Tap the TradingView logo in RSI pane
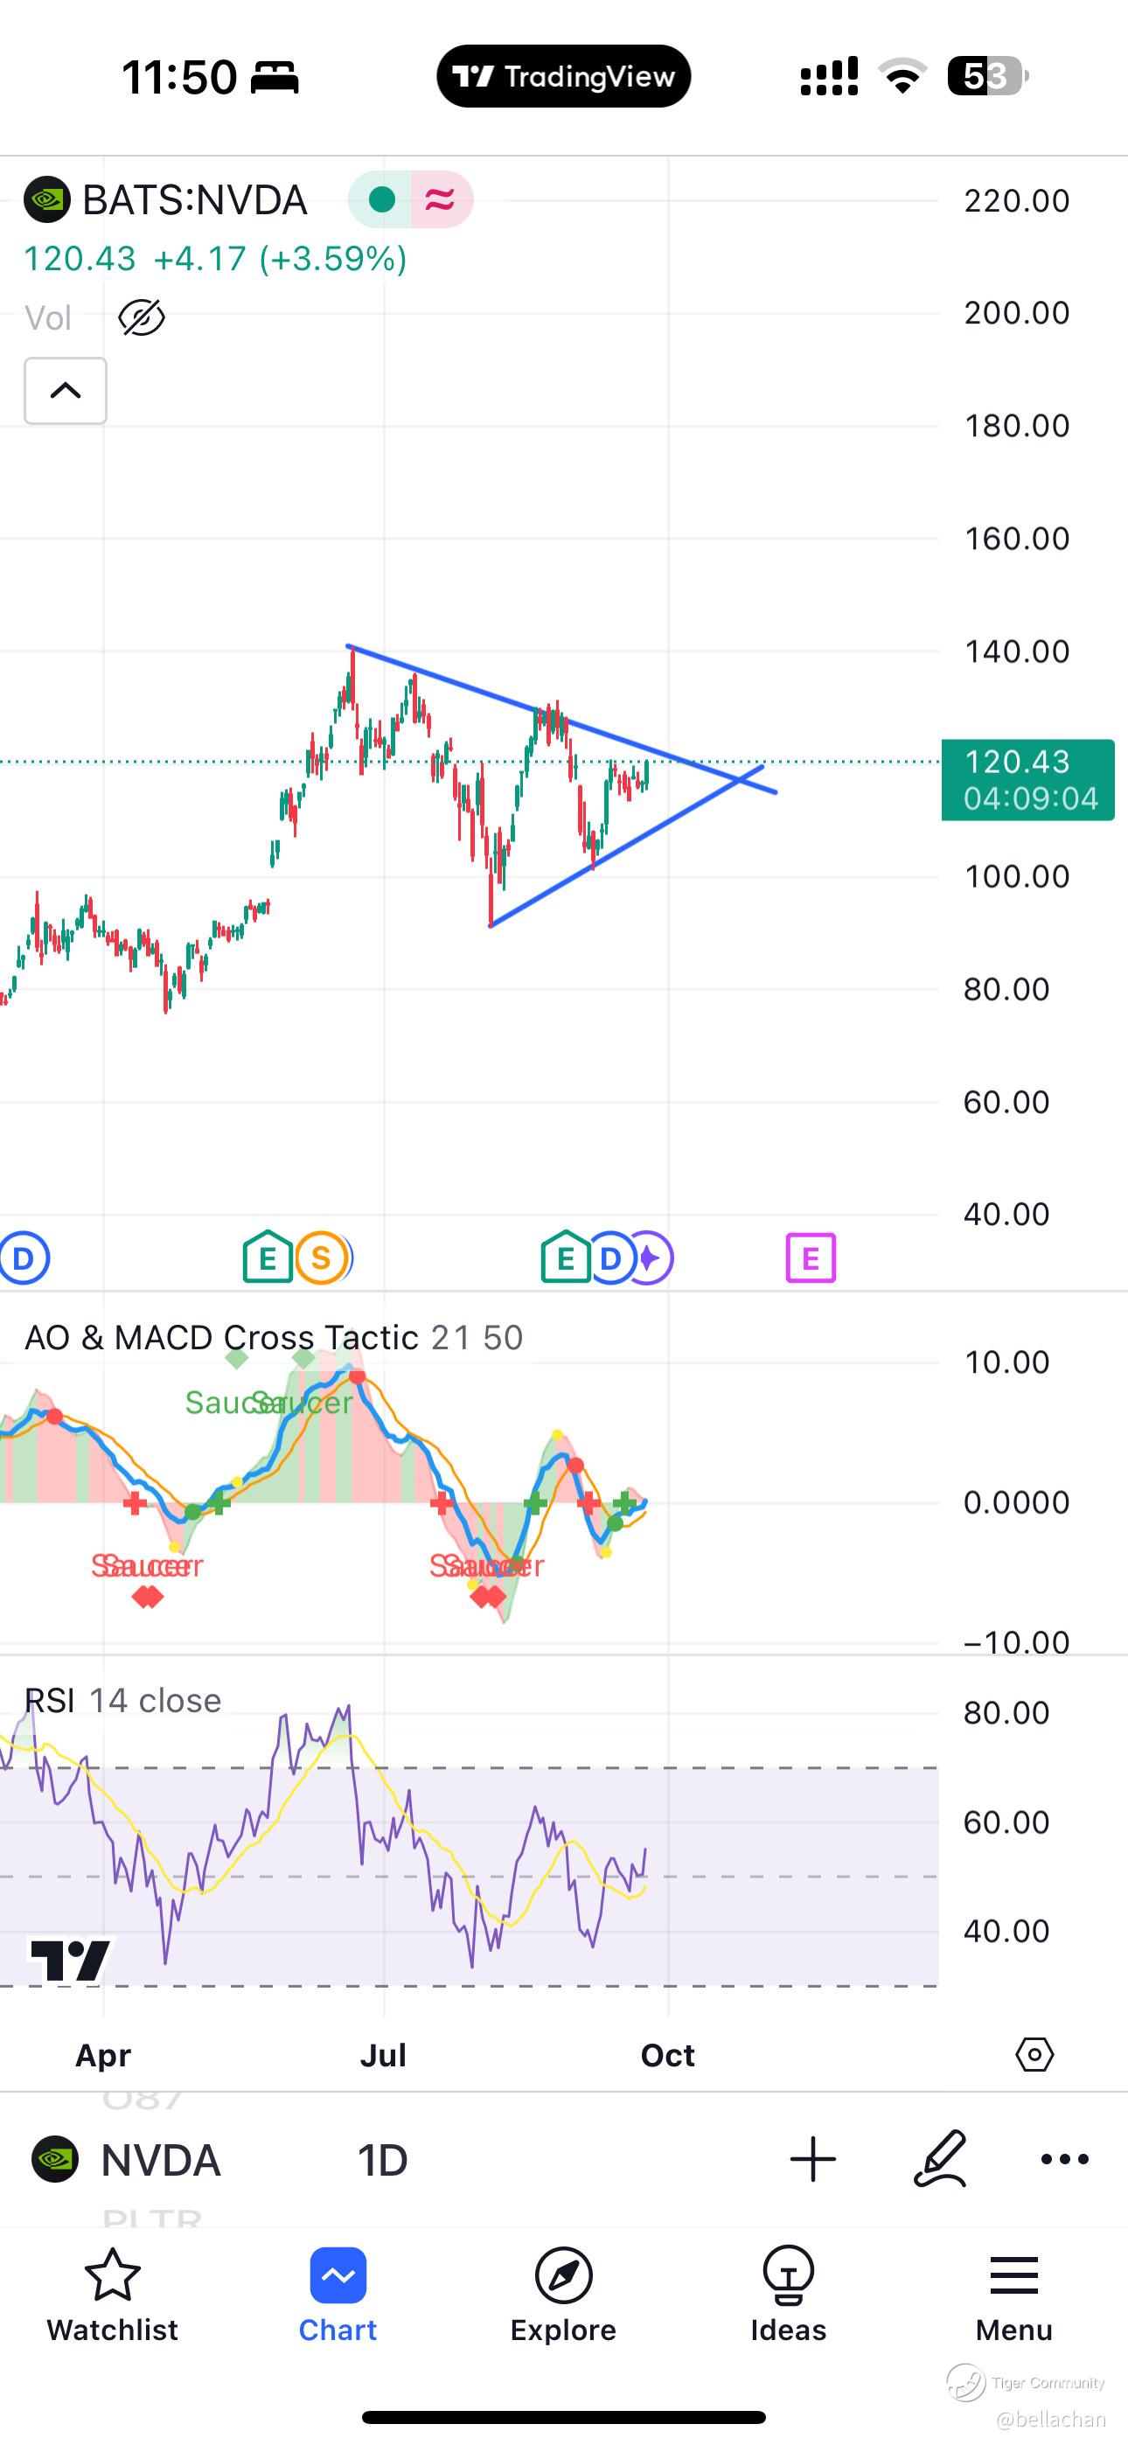Image resolution: width=1128 pixels, height=2445 pixels. tap(70, 1961)
